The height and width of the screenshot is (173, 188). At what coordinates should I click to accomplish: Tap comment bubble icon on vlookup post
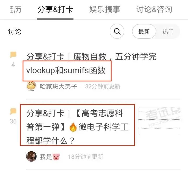click(13, 55)
